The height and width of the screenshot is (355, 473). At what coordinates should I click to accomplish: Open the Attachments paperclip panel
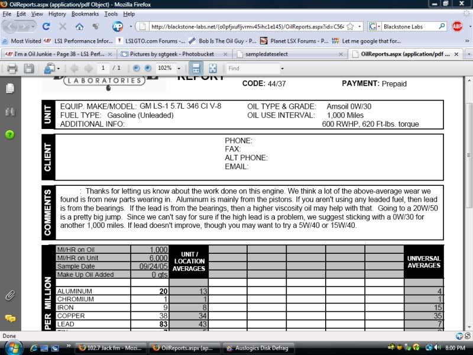click(x=10, y=295)
